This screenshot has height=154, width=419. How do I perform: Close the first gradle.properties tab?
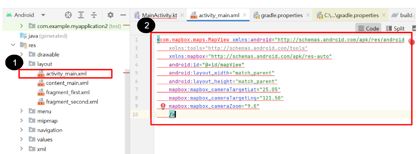coord(308,15)
